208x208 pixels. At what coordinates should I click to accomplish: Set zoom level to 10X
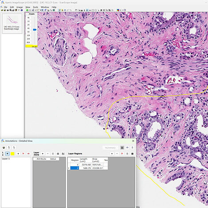click(28, 35)
